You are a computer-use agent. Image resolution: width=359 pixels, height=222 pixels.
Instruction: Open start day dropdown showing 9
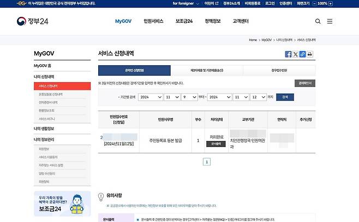click(x=189, y=97)
